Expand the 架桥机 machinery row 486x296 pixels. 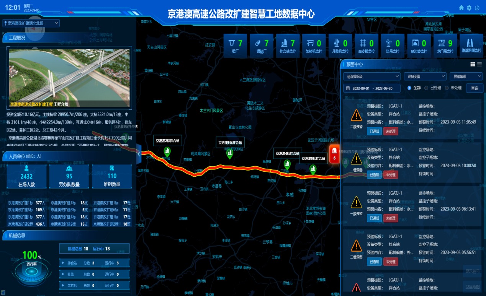pyautogui.click(x=94, y=285)
